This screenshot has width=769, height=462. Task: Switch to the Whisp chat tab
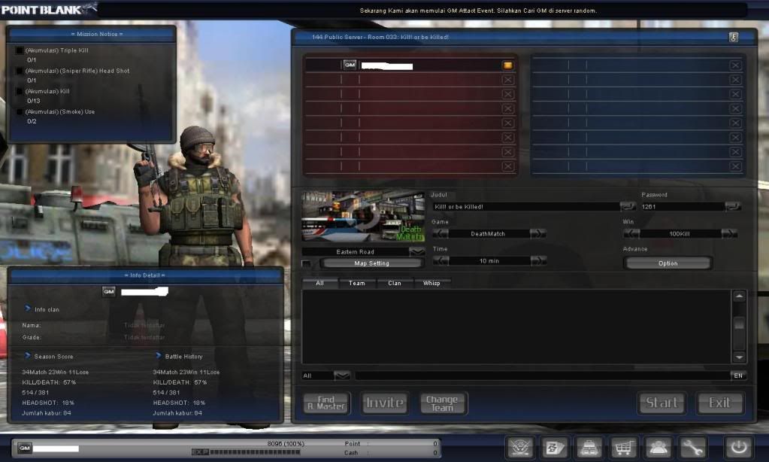(x=431, y=283)
